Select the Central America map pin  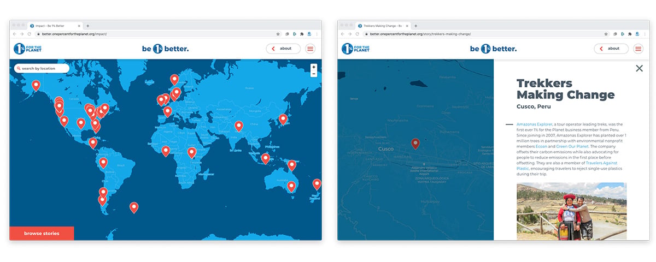[93, 143]
